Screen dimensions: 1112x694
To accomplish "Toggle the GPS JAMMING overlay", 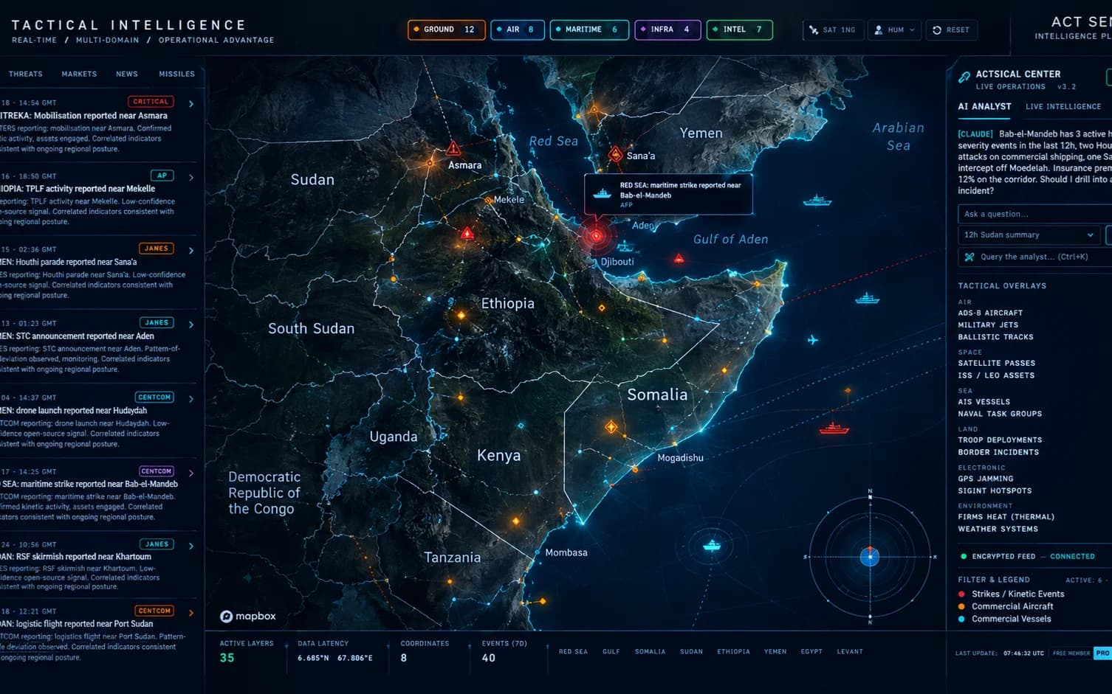I will point(985,479).
